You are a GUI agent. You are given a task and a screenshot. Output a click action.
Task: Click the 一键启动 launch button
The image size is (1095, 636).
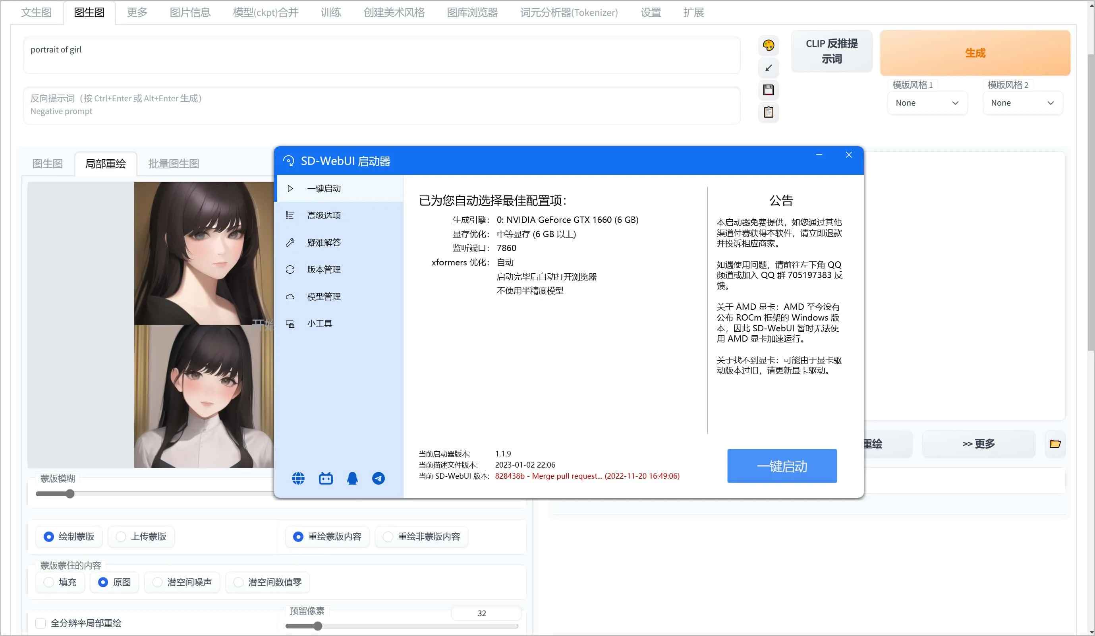coord(781,466)
